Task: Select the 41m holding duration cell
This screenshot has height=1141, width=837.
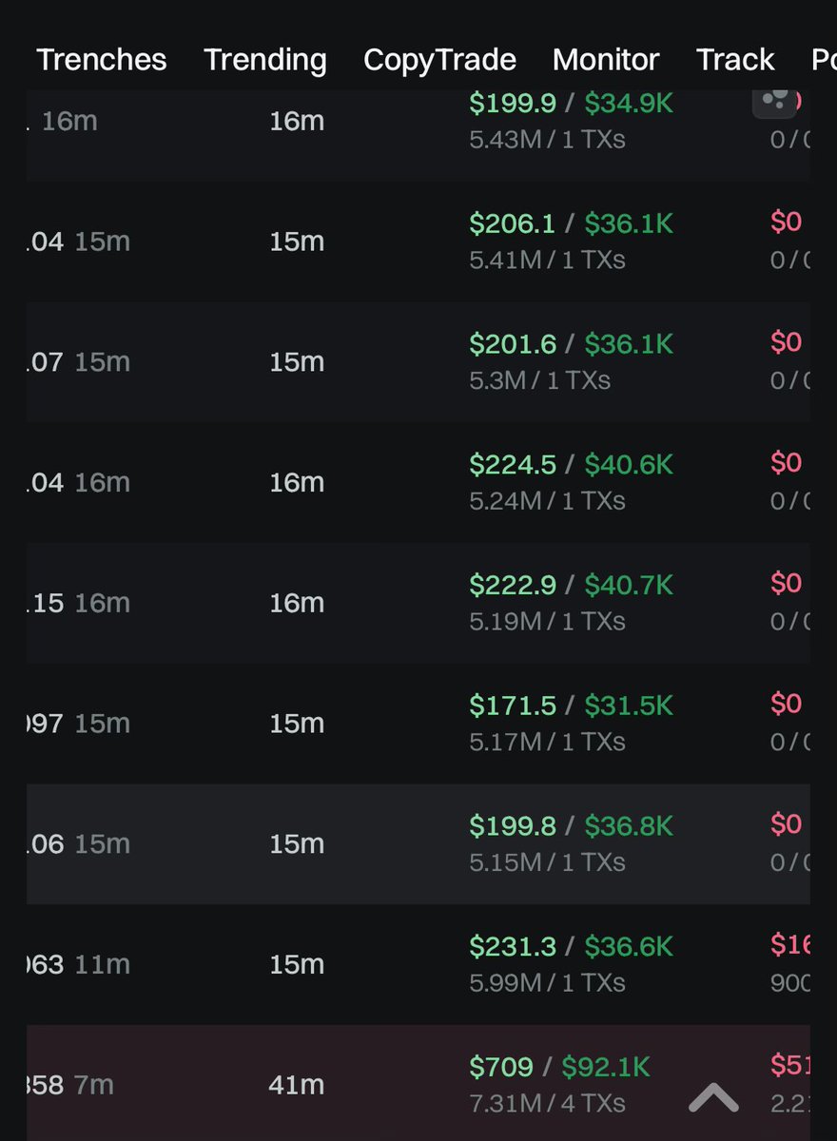Action: point(297,1085)
